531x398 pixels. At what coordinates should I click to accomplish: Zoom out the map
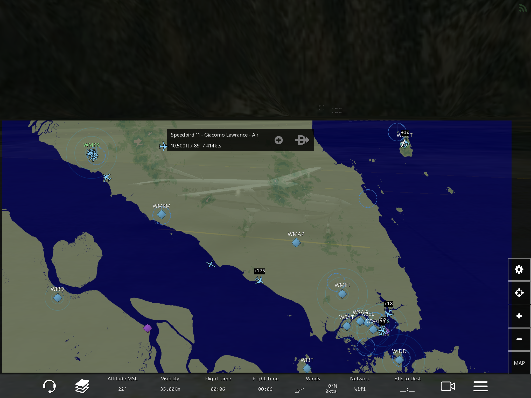(519, 339)
